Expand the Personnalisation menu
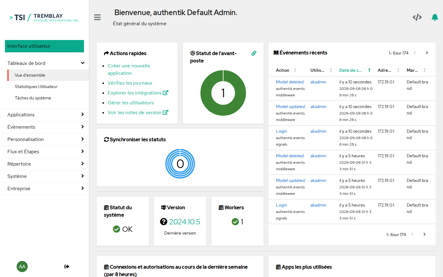The height and width of the screenshot is (277, 443). (x=45, y=139)
